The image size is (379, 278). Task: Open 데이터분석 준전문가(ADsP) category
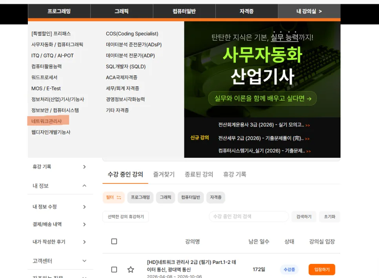pos(134,44)
